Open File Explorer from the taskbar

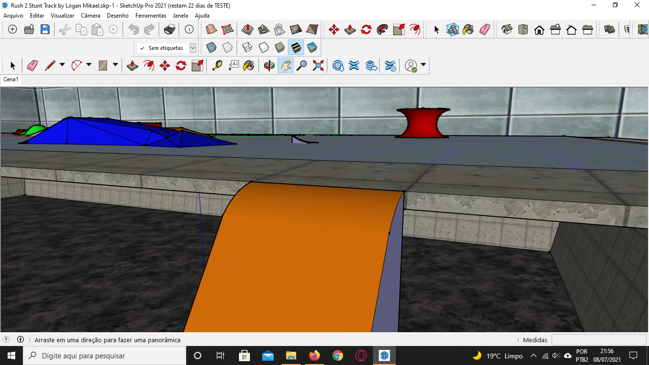291,355
